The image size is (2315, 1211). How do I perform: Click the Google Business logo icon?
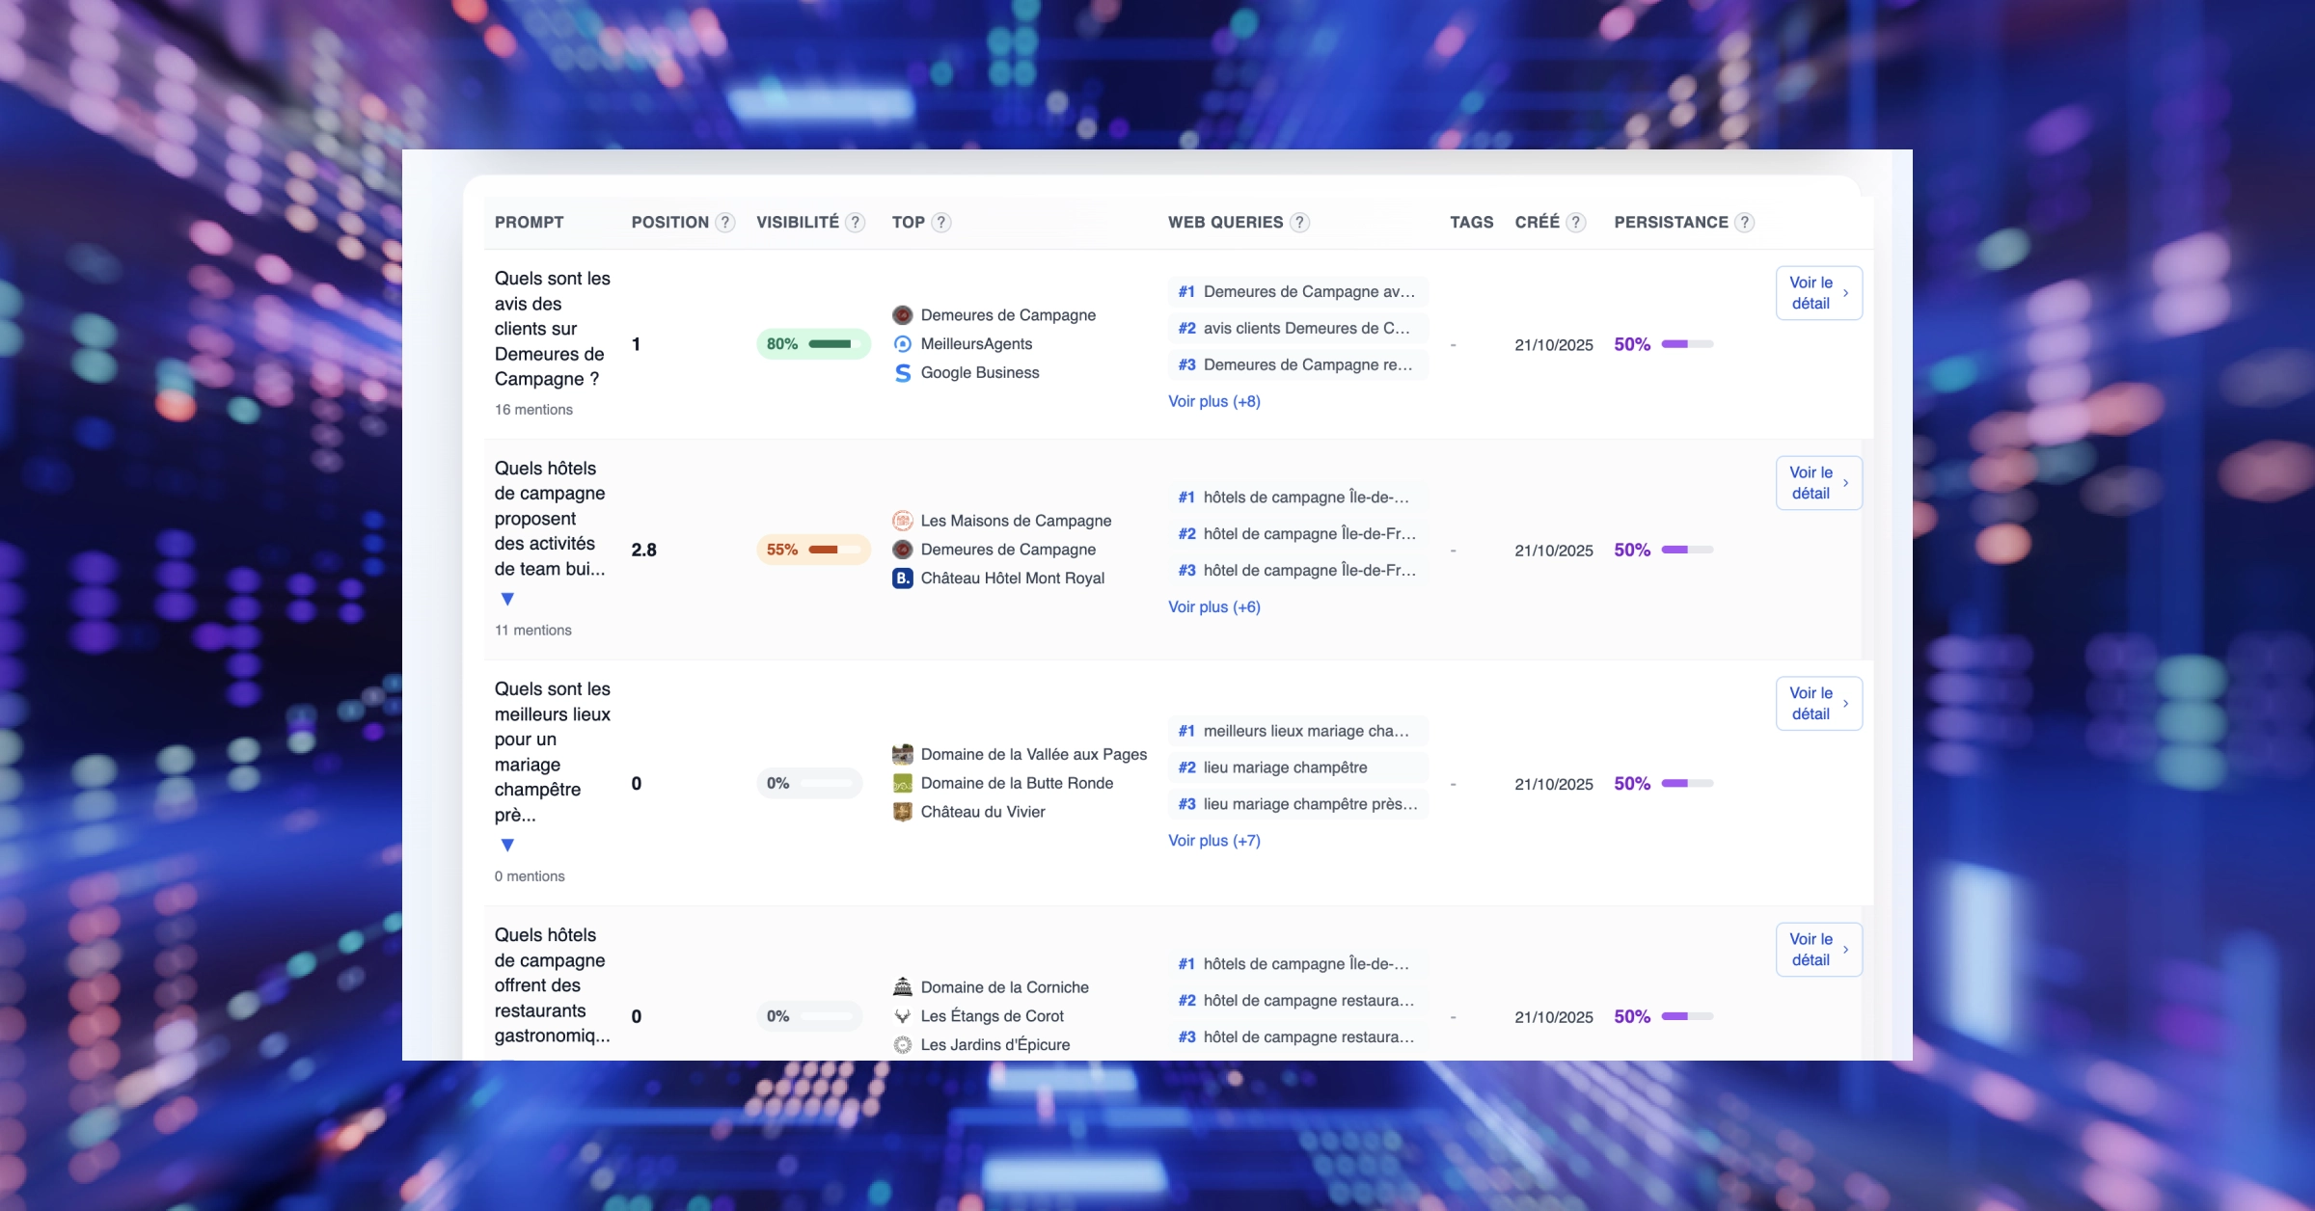pyautogui.click(x=903, y=373)
